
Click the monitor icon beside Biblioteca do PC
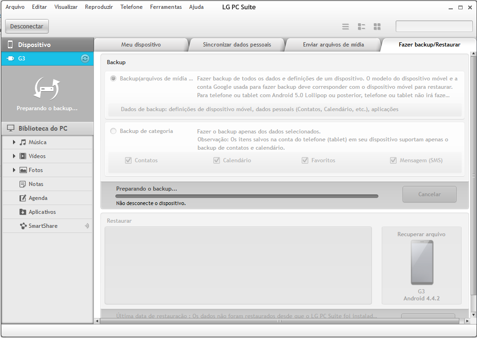11,128
